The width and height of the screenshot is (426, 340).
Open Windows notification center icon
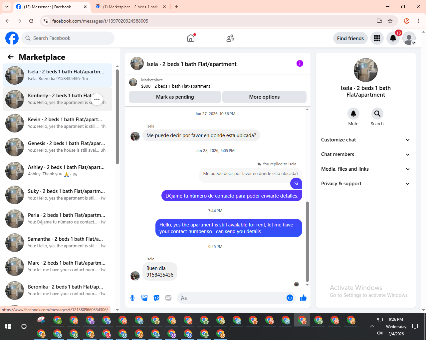pos(415,326)
